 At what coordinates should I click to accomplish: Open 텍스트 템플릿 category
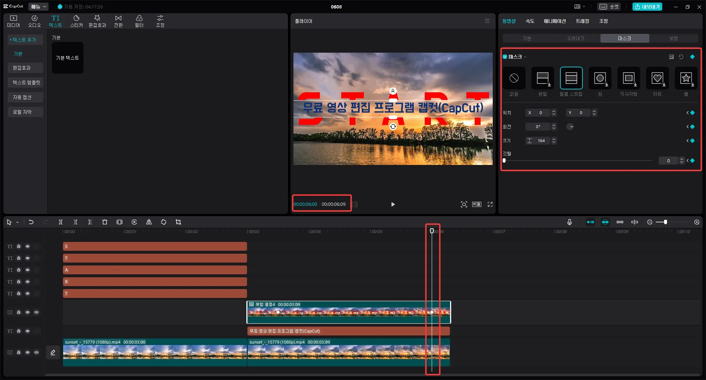(25, 82)
